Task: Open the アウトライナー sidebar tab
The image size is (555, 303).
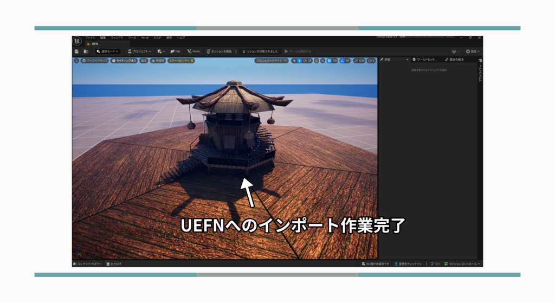Action: click(480, 73)
